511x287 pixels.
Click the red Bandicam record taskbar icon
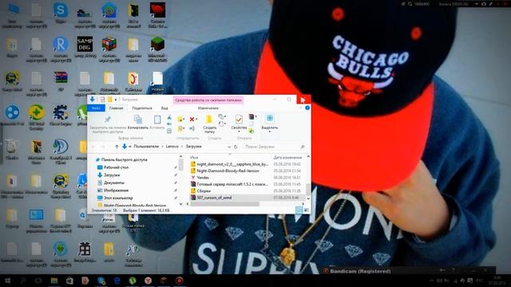click(179, 281)
